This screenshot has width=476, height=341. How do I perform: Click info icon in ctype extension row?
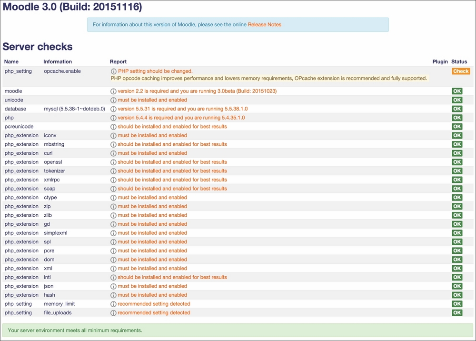[x=113, y=197]
